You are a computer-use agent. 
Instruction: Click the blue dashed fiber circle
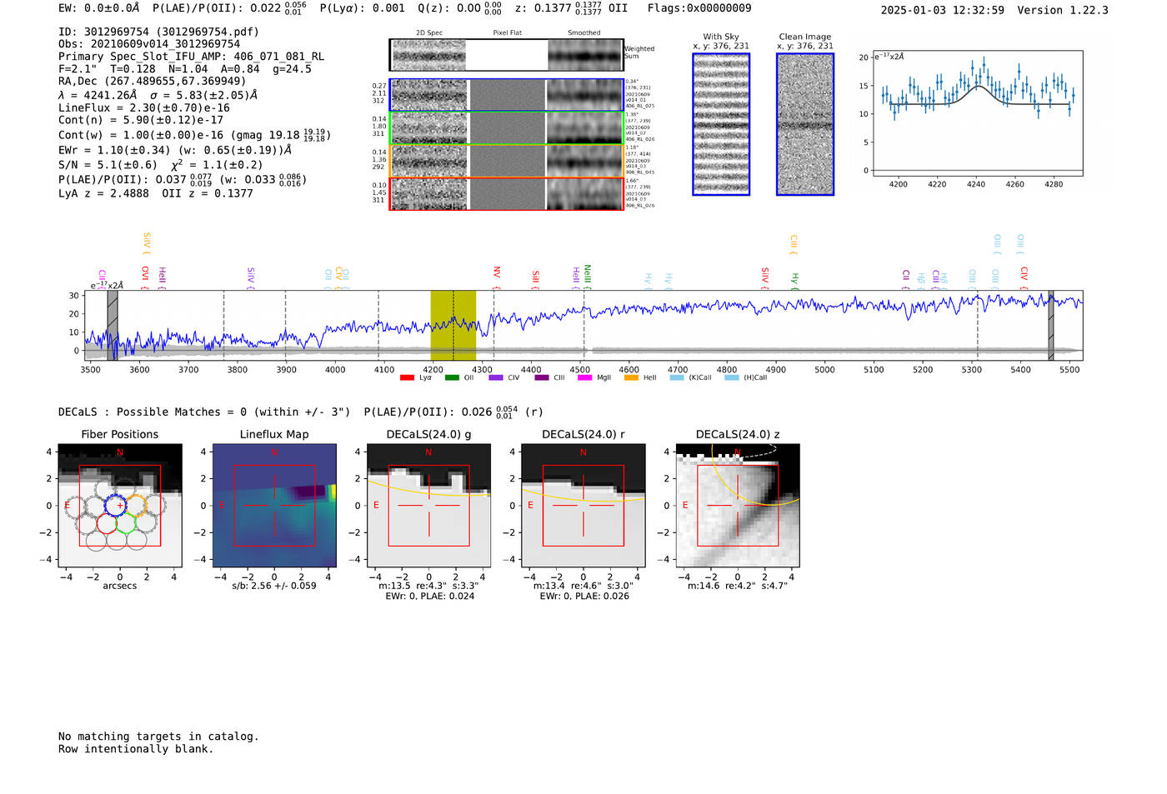(117, 504)
